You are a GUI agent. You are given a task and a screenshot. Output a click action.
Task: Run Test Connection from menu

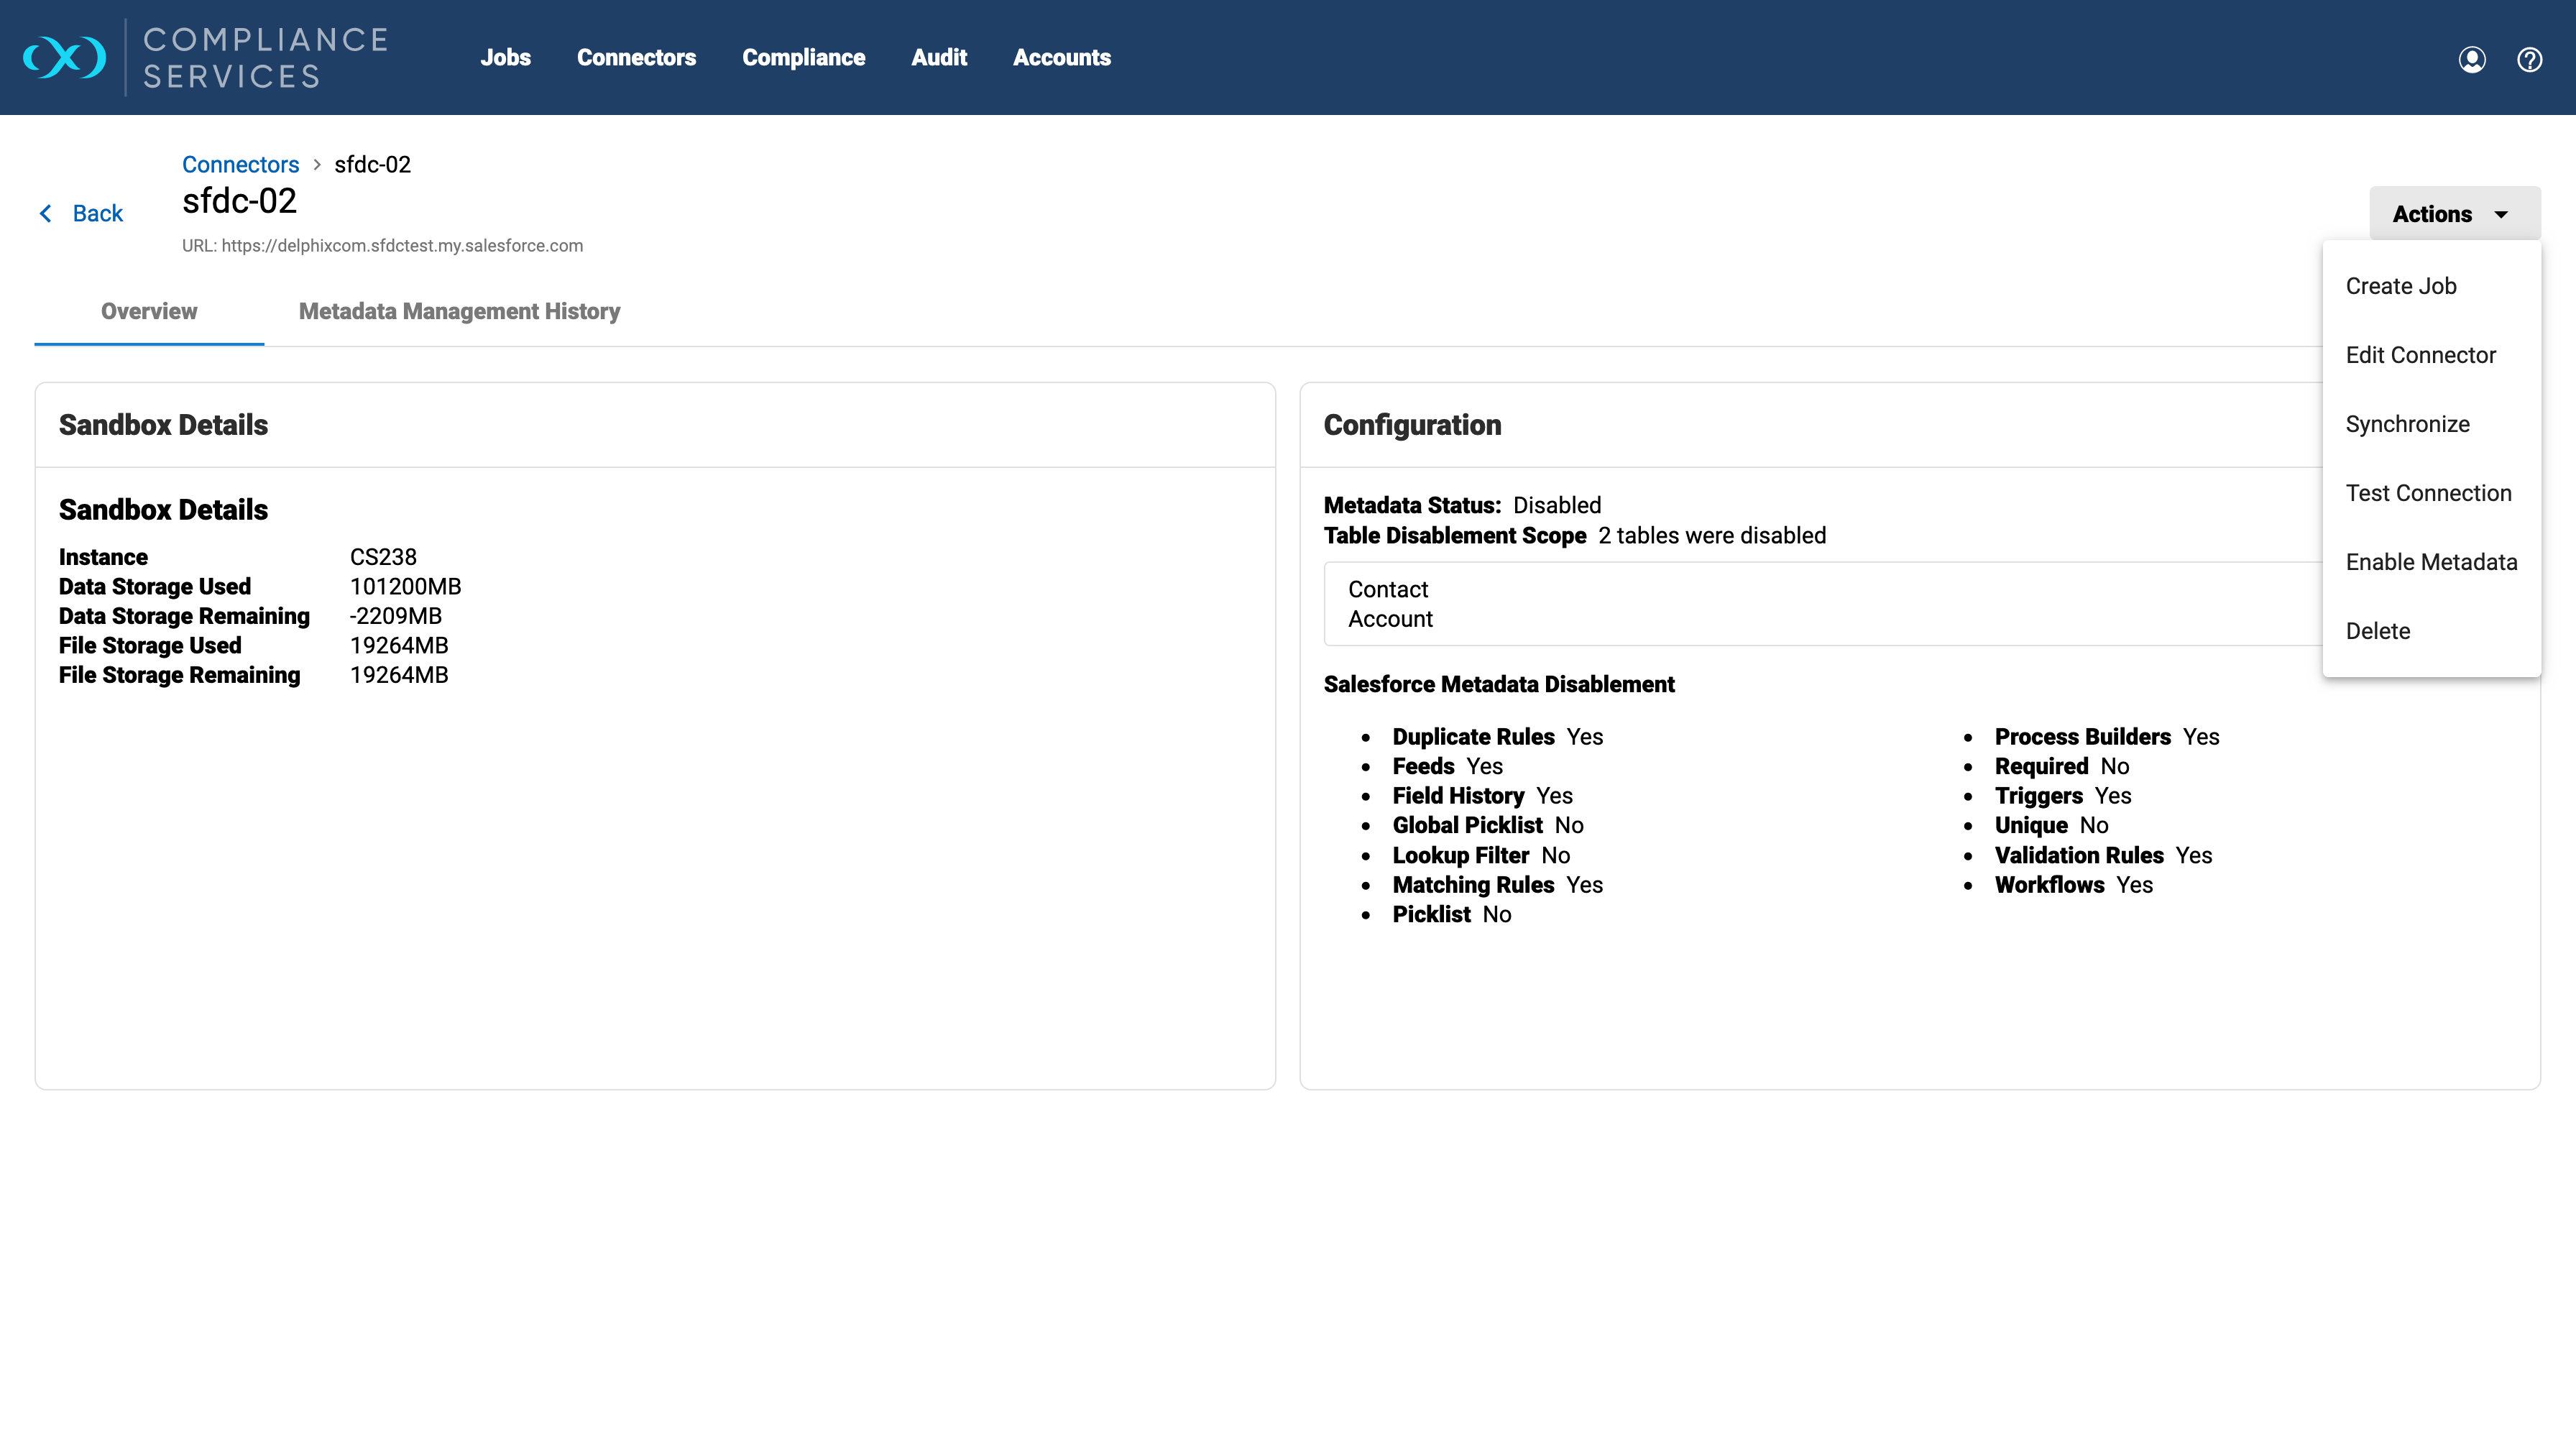[2428, 493]
